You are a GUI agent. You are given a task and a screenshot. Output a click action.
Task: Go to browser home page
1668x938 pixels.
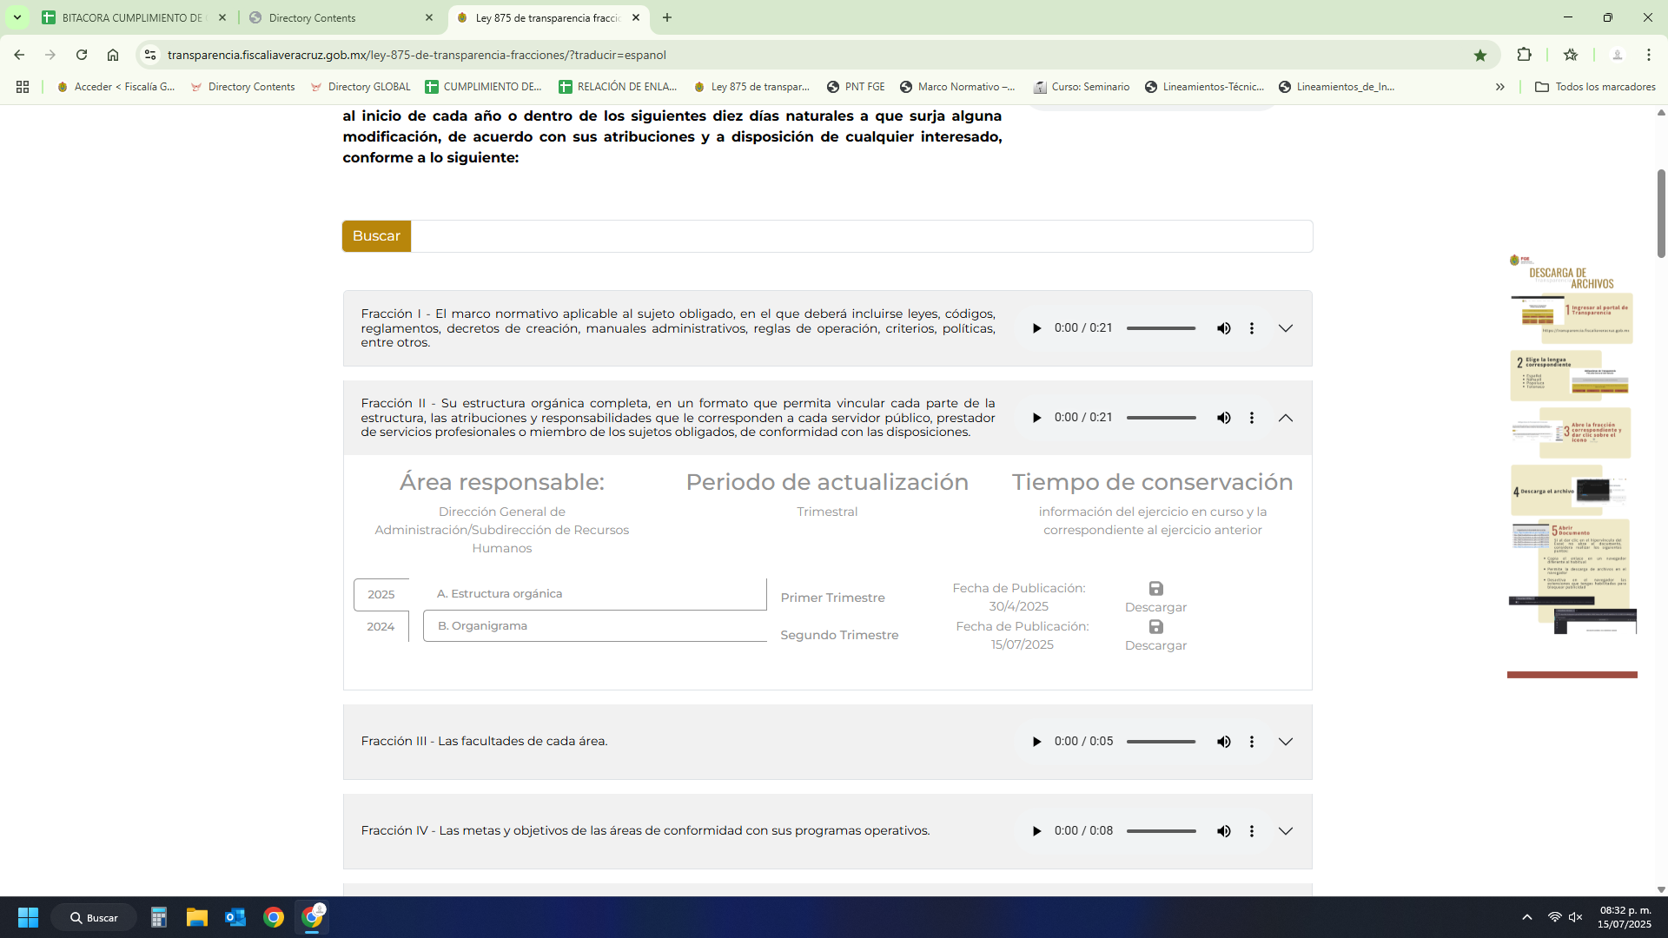click(113, 55)
